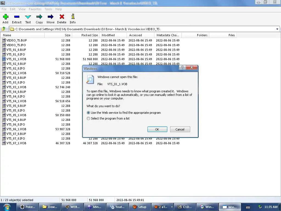Viewport: 281px width, 211px height.
Task: Open the Edit menu
Action: click(x=13, y=9)
